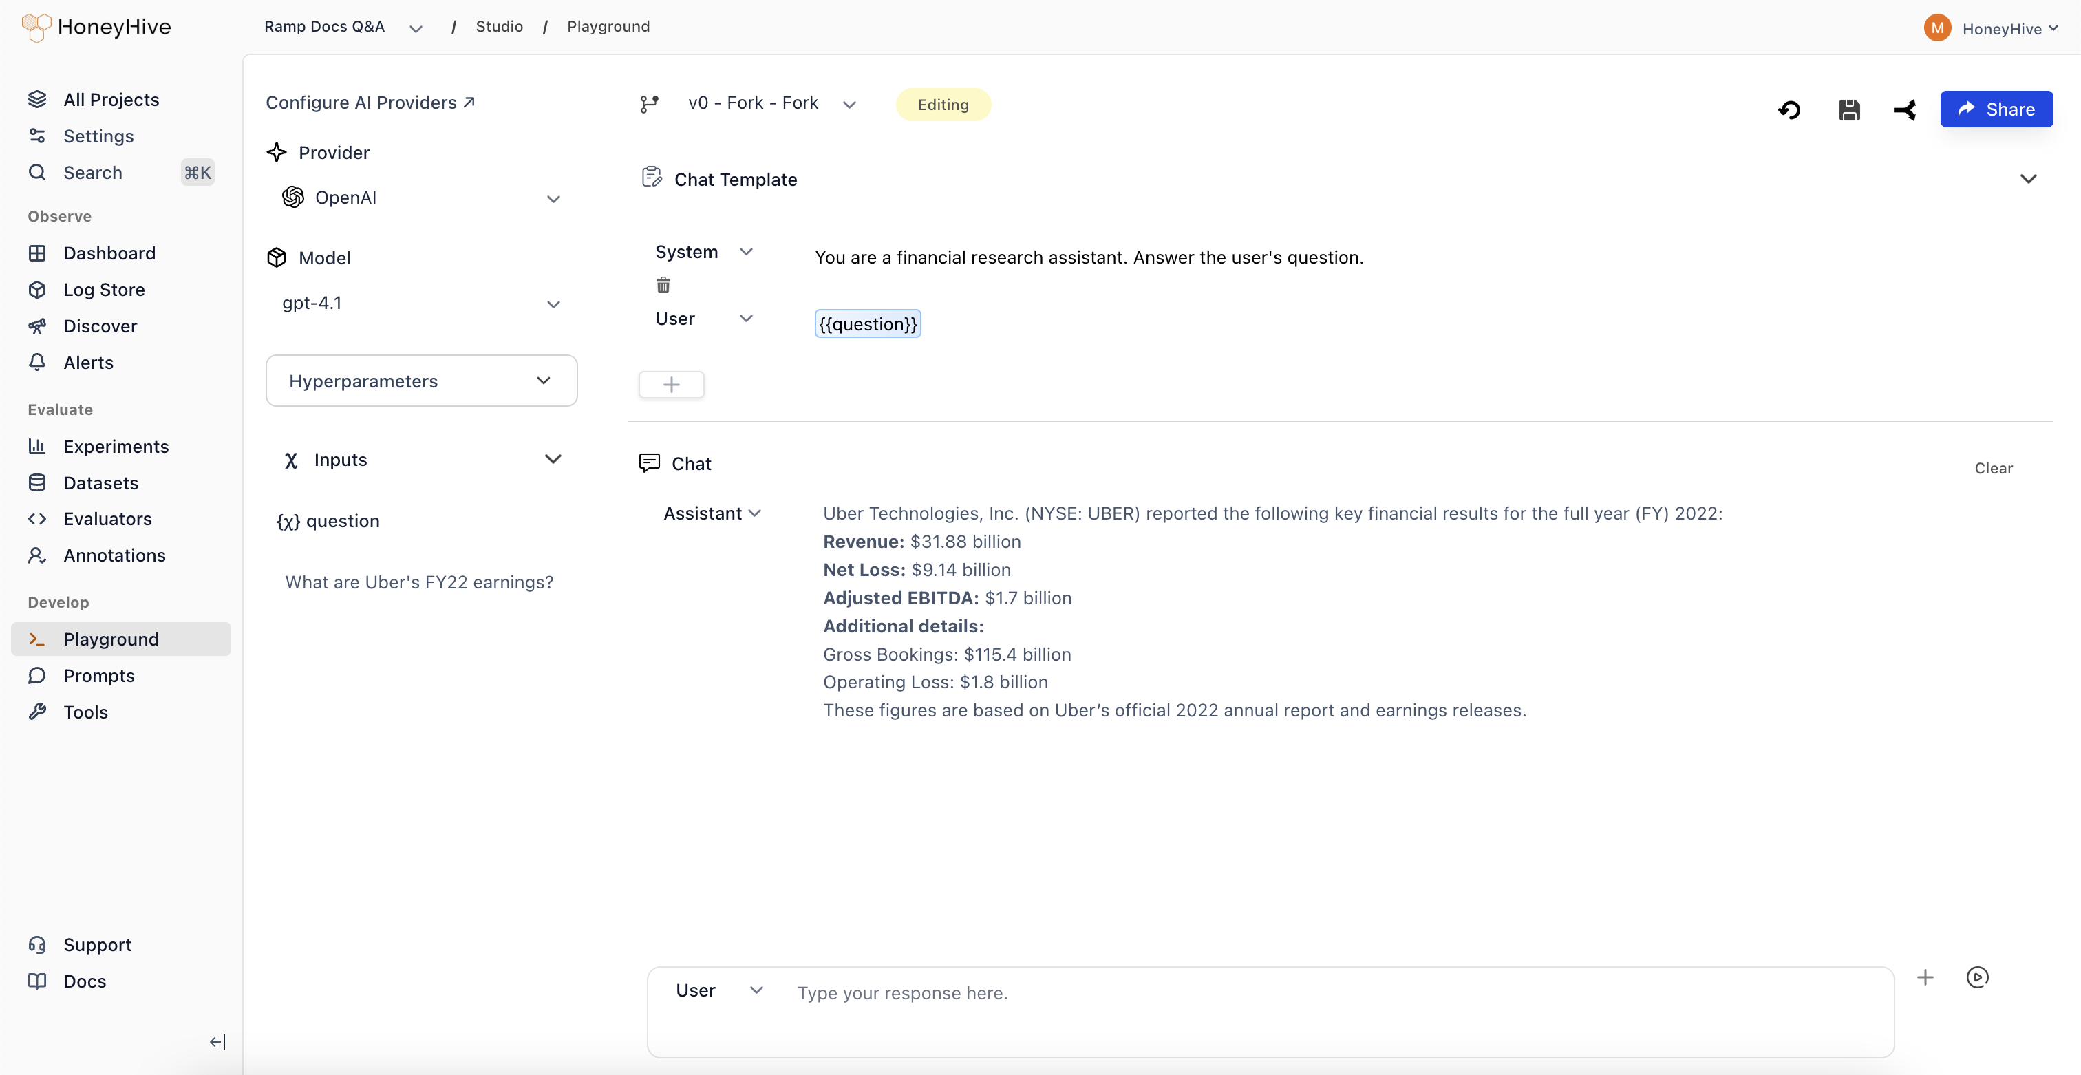Click the blue Share button
The height and width of the screenshot is (1075, 2081).
tap(1996, 109)
